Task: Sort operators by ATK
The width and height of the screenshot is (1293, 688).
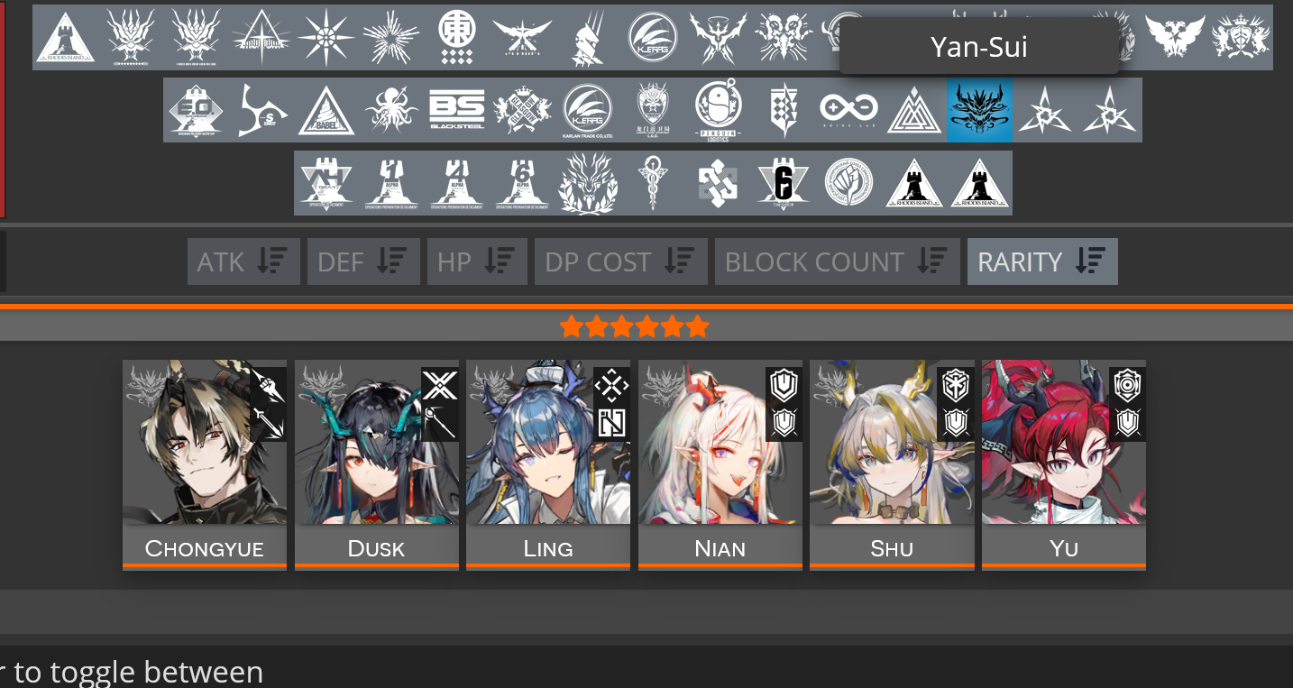Action: pyautogui.click(x=243, y=261)
